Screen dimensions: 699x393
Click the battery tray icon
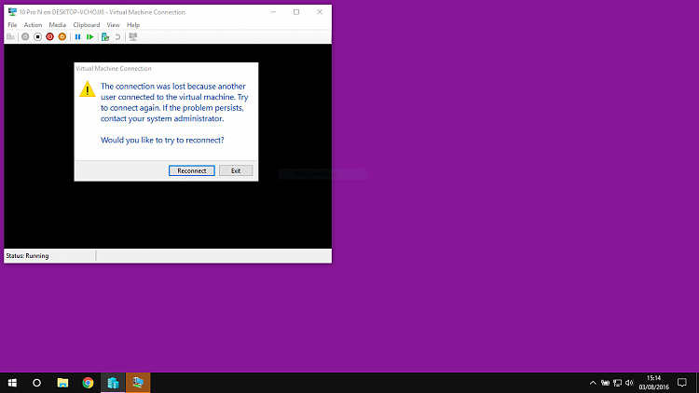[605, 383]
